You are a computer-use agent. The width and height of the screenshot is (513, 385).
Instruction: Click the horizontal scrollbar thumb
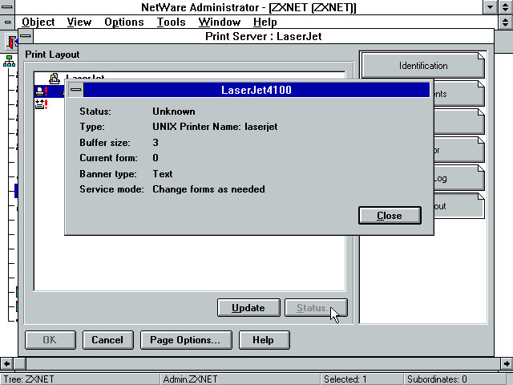click(x=19, y=363)
